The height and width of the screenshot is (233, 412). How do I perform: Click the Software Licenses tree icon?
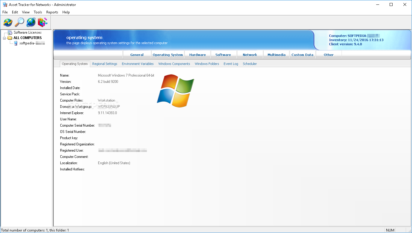click(x=10, y=32)
